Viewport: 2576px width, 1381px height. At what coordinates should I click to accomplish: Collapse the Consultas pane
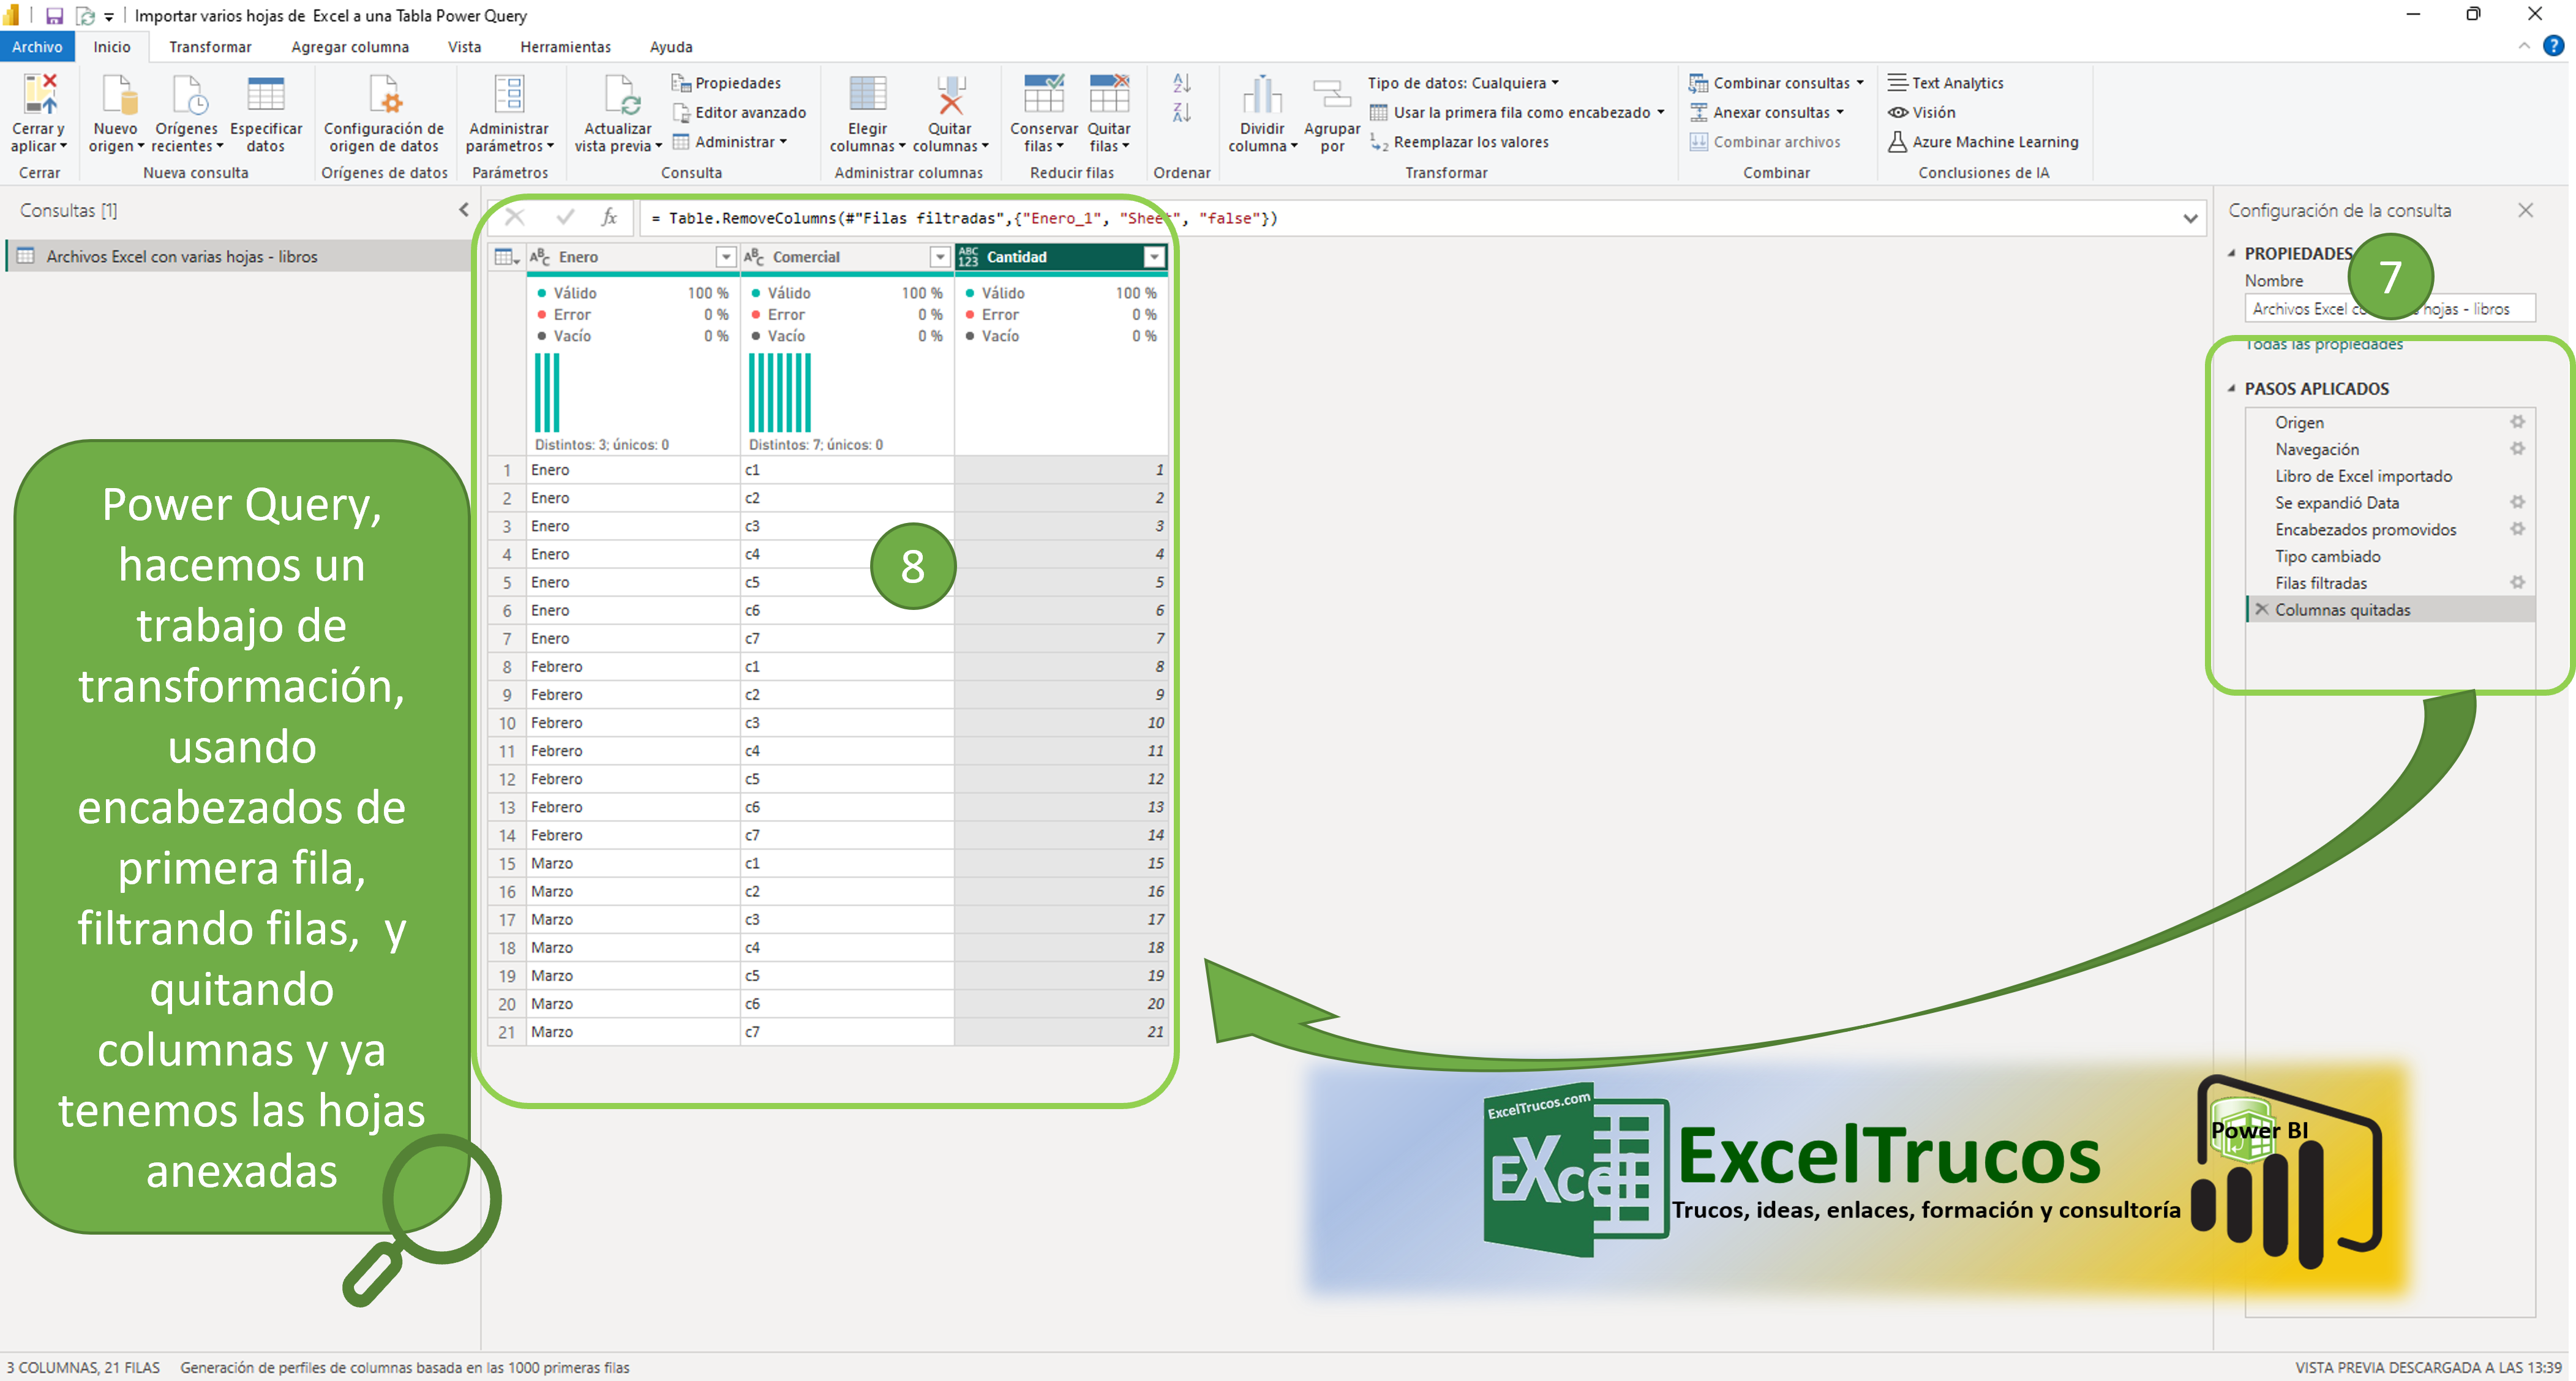463,210
